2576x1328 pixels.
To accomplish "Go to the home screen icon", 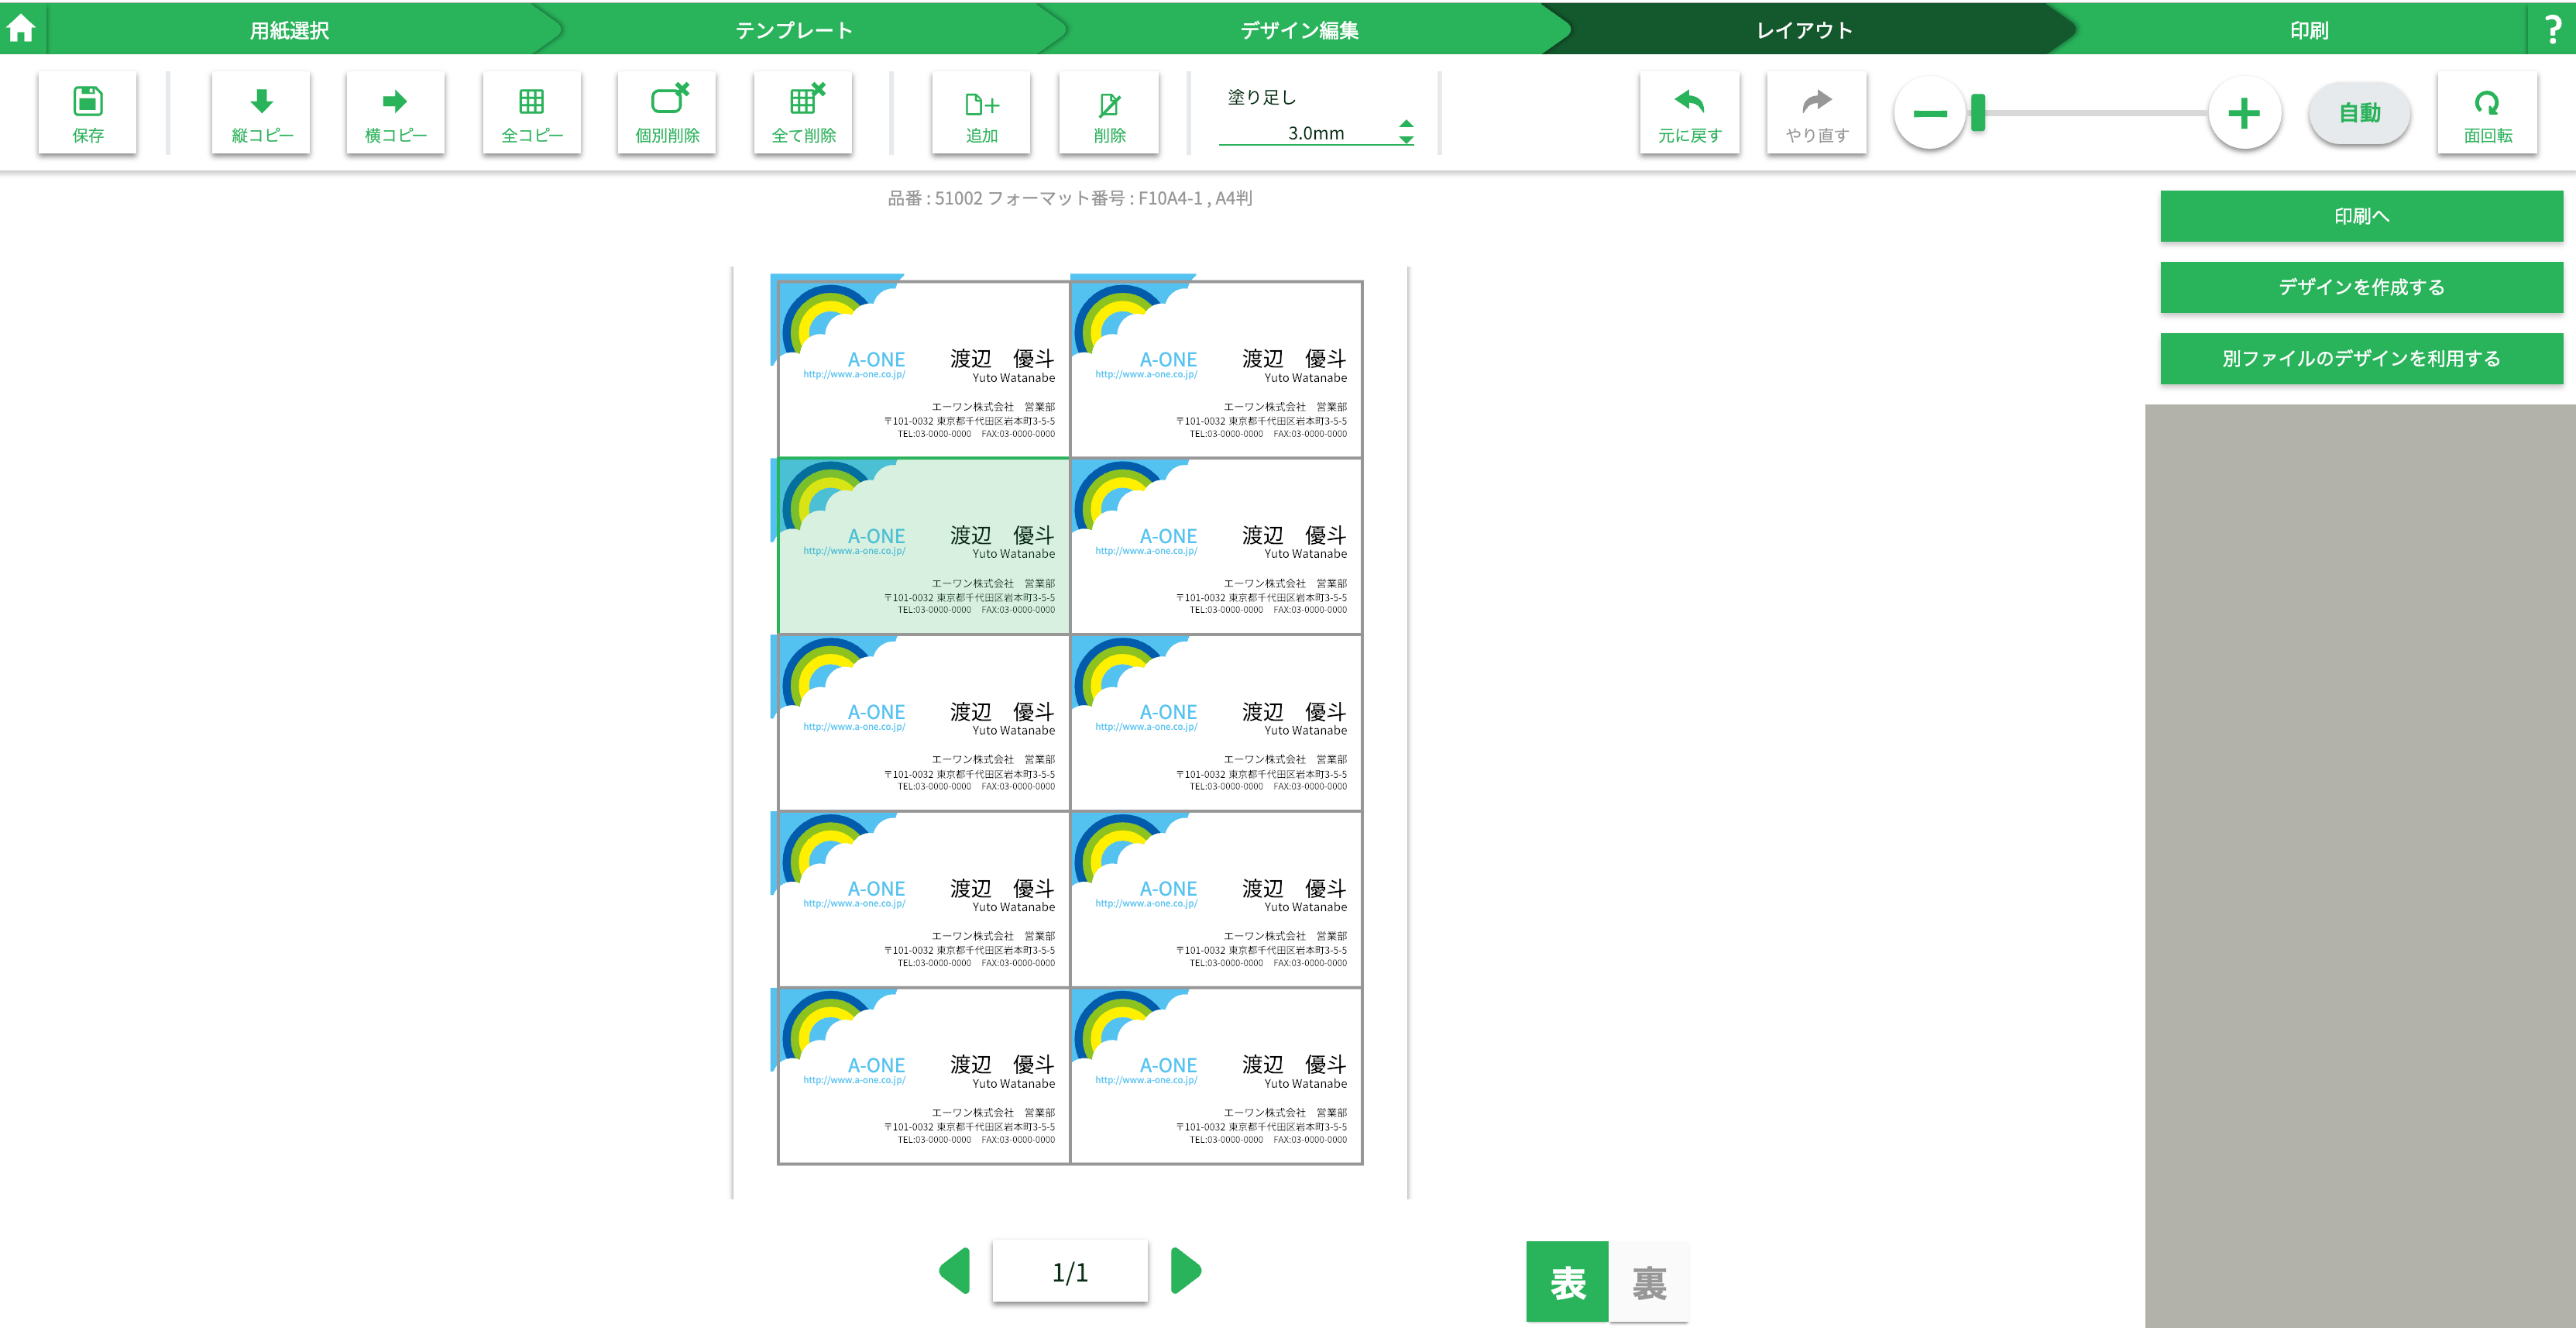I will 21,29.
